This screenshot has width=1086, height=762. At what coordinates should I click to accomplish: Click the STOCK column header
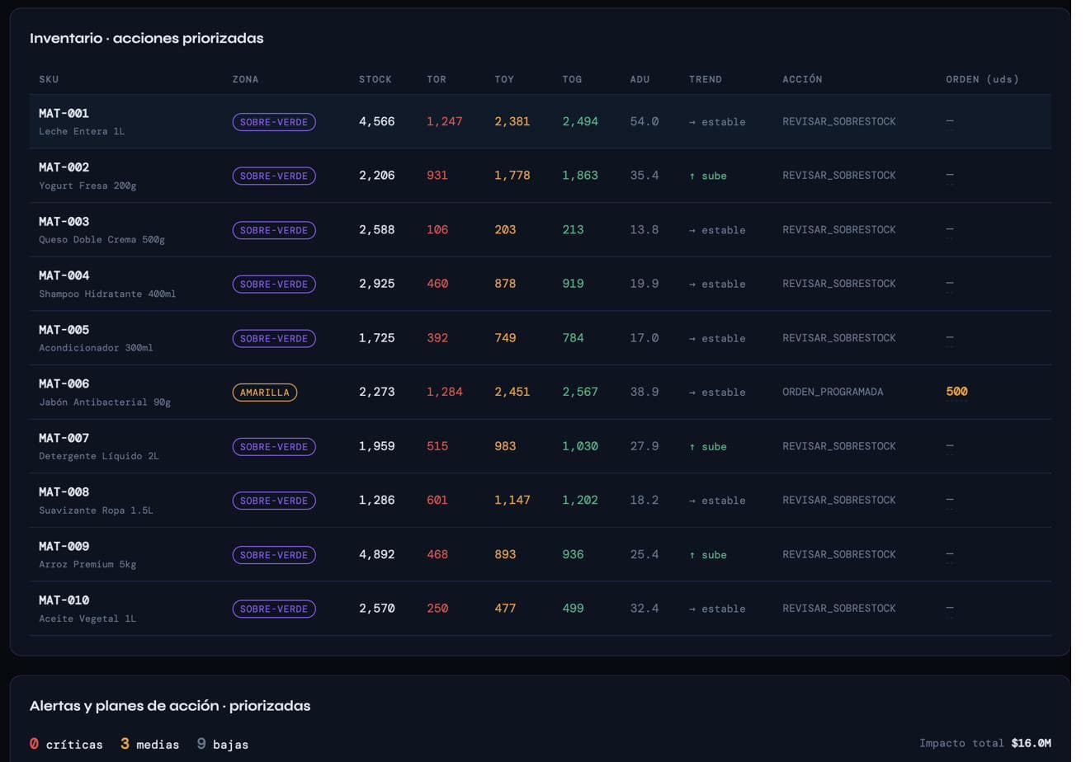pyautogui.click(x=375, y=79)
